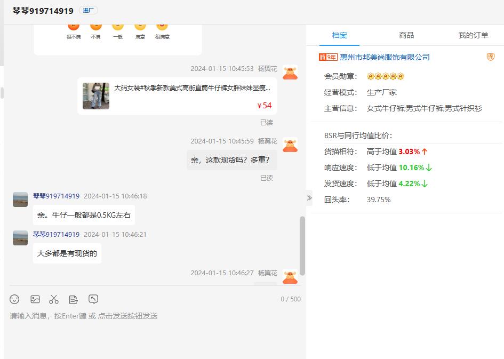Click the 诚信通 9年 badge

click(x=328, y=57)
